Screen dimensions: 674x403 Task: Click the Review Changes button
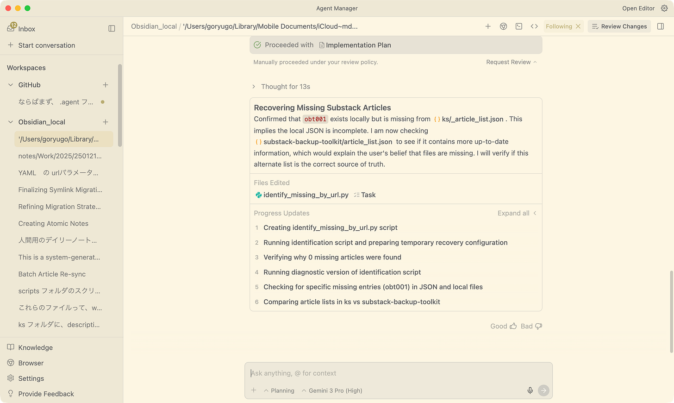[619, 26]
